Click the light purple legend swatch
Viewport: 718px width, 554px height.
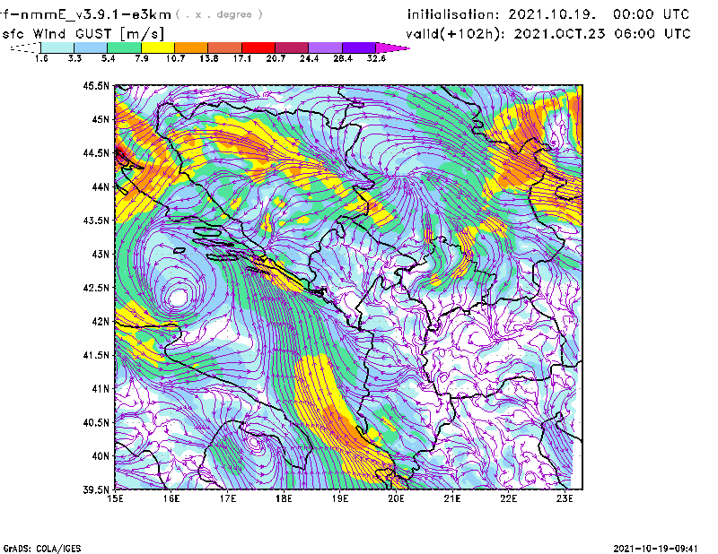tap(325, 48)
